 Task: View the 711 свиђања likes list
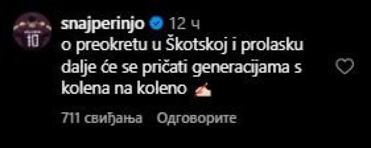click(x=101, y=118)
